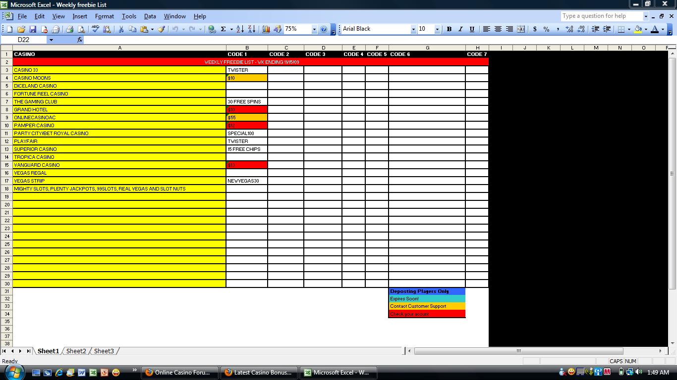Sort descending Z to A
Screen dimensions: 677x380
tap(251, 29)
